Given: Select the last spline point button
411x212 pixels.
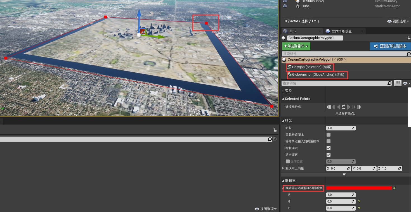Looking at the screenshot, I should point(359,107).
